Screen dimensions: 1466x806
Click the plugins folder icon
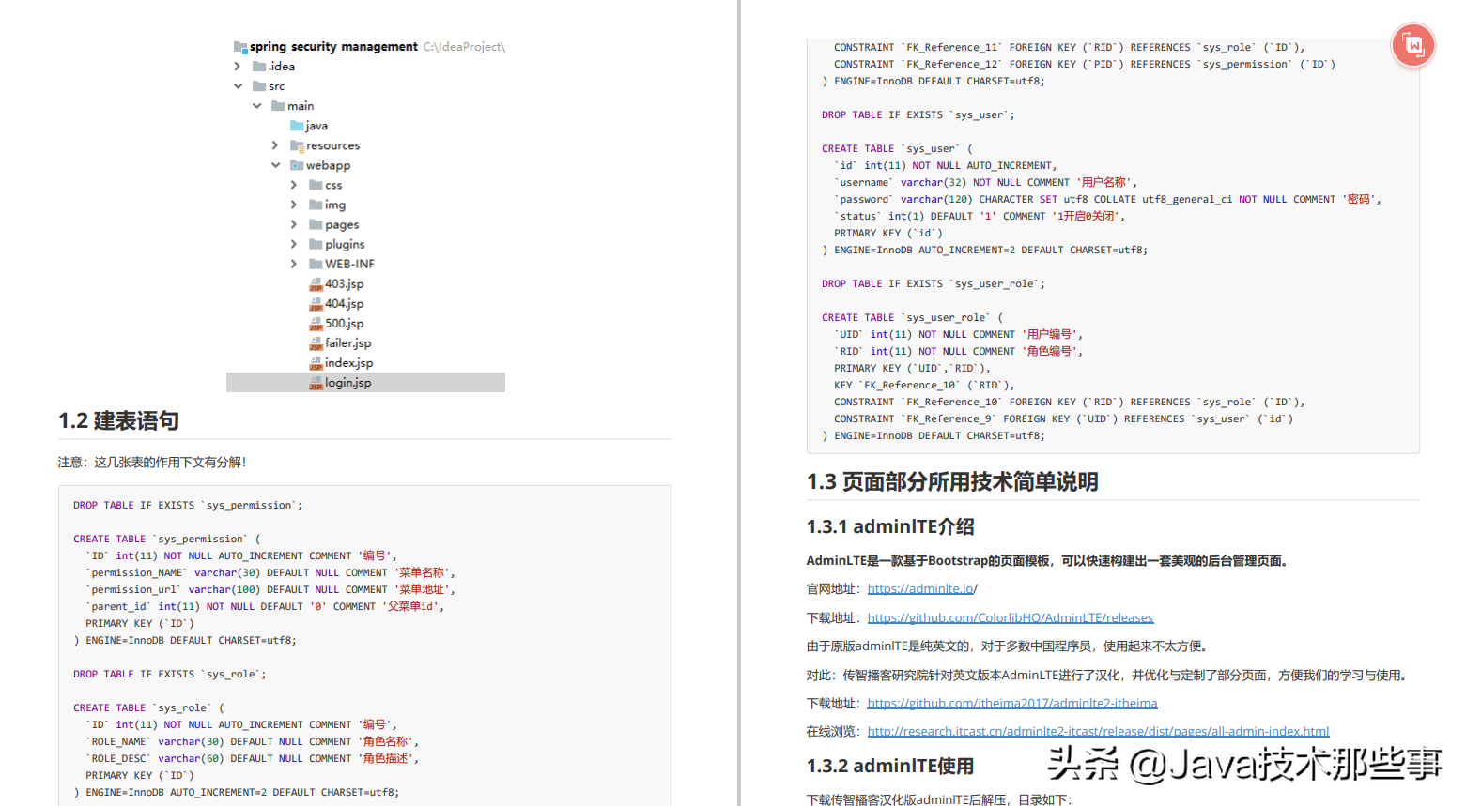point(316,244)
